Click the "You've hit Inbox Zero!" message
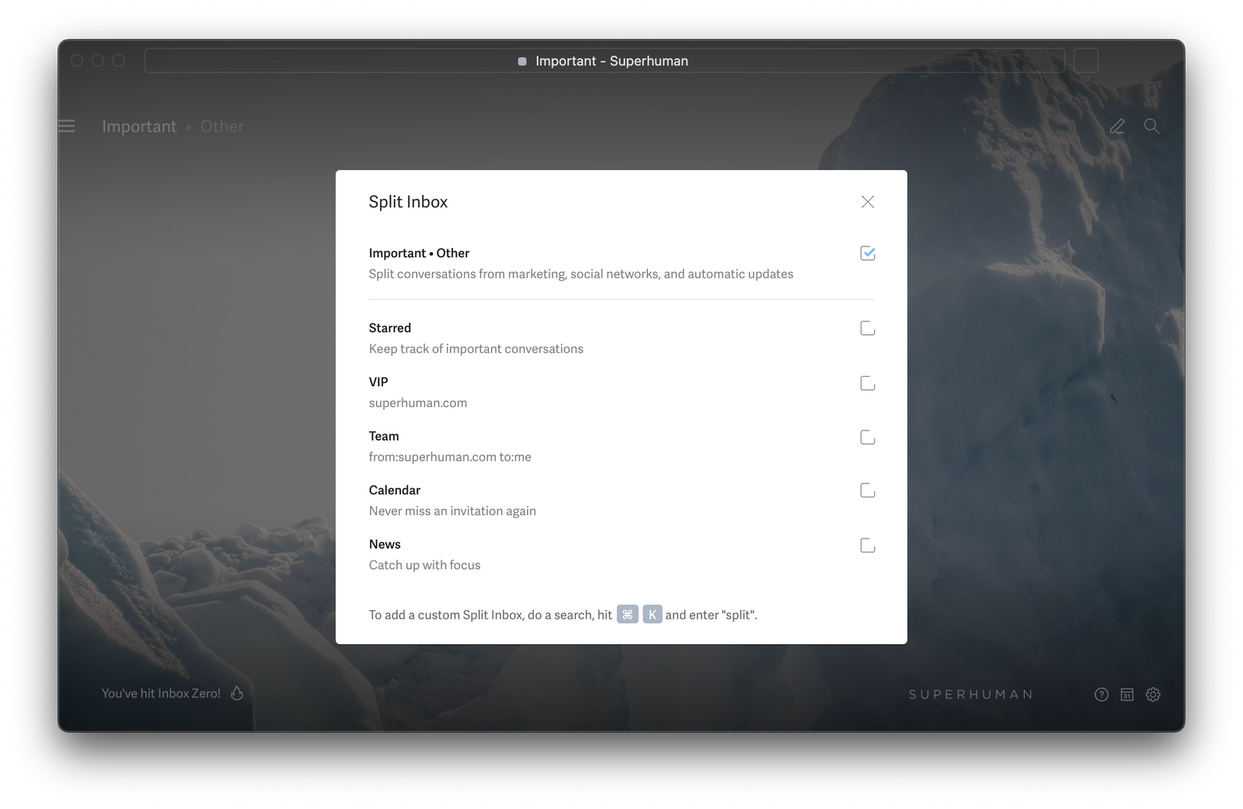 coord(161,692)
